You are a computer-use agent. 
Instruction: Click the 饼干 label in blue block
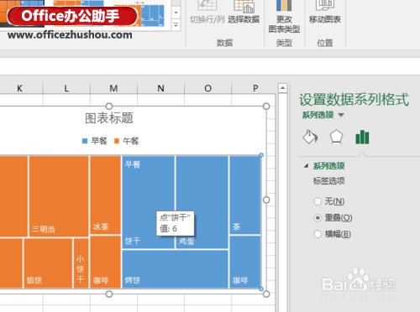133,241
